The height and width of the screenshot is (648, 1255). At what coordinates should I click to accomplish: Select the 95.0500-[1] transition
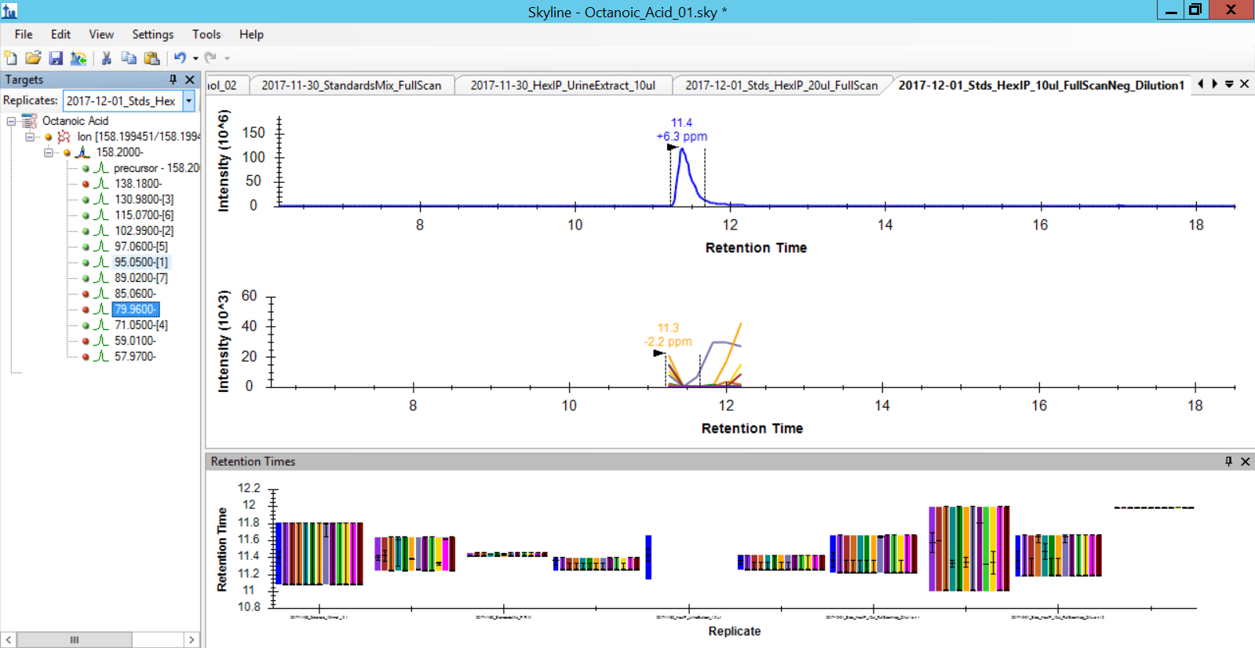[140, 262]
